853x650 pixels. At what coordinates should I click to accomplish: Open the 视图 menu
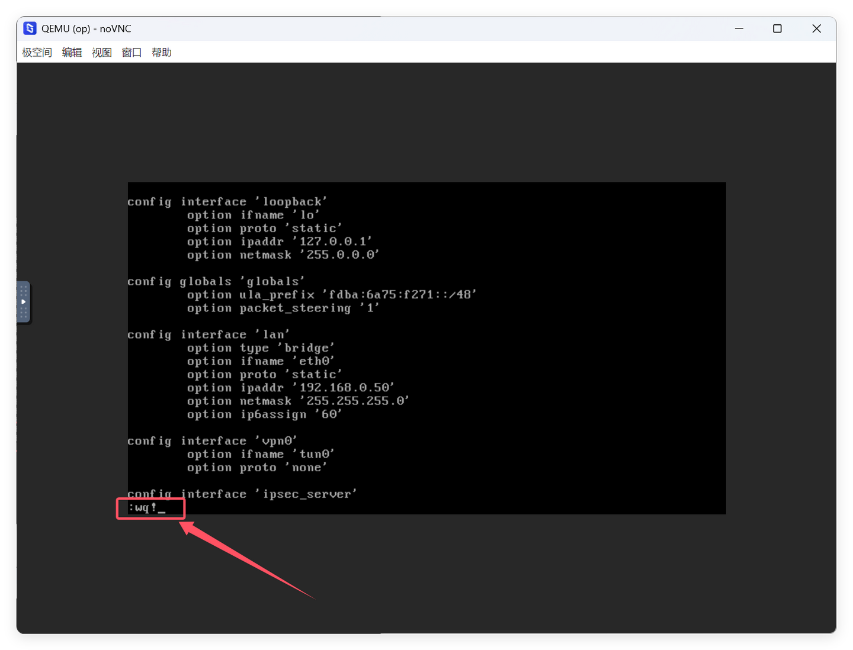tap(101, 52)
